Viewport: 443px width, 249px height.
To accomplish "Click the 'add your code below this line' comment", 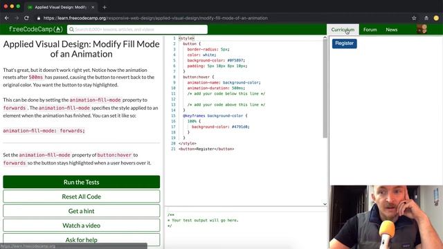I will click(x=226, y=94).
